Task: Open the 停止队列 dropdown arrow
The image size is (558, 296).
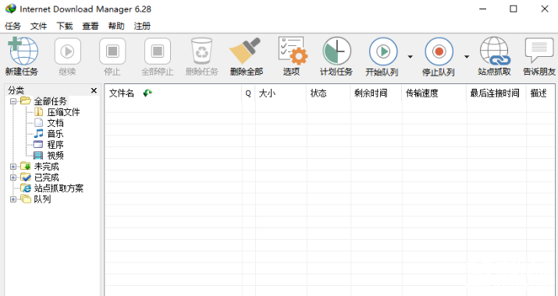Action: pos(467,57)
